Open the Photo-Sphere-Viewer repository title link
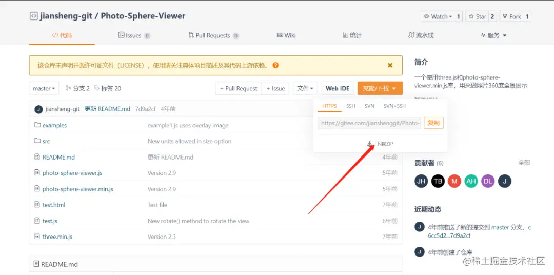Screen dimensions: 554x275 pos(143,16)
